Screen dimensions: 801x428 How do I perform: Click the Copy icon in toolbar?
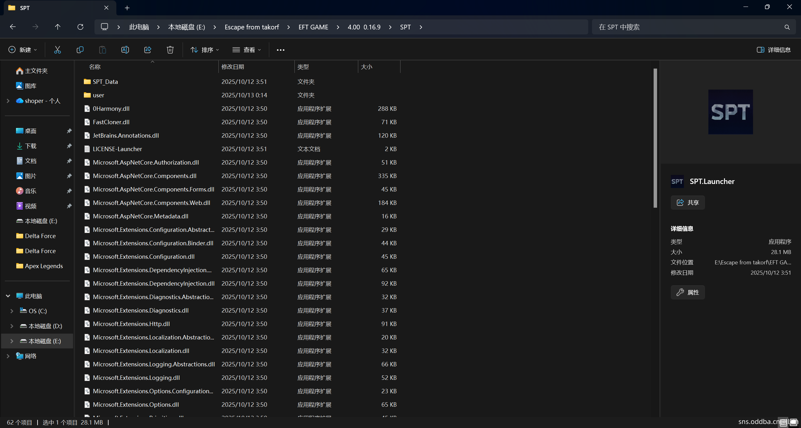[80, 50]
